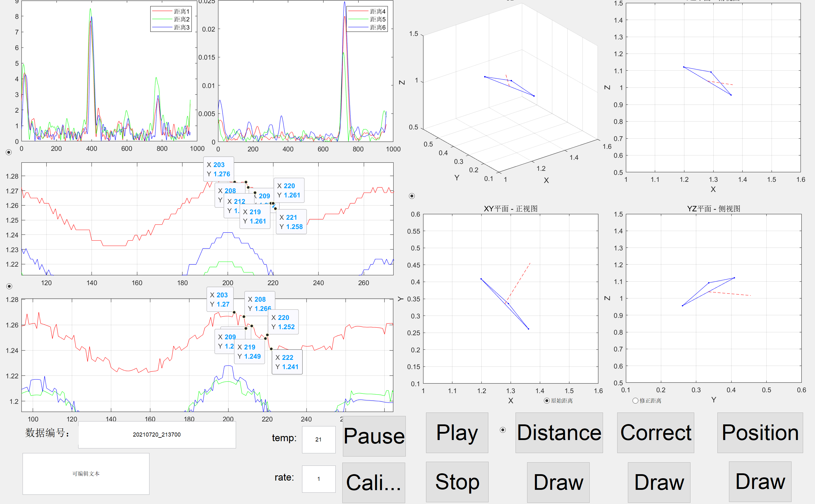
Task: Click the Draw button under Position
Action: (x=760, y=481)
